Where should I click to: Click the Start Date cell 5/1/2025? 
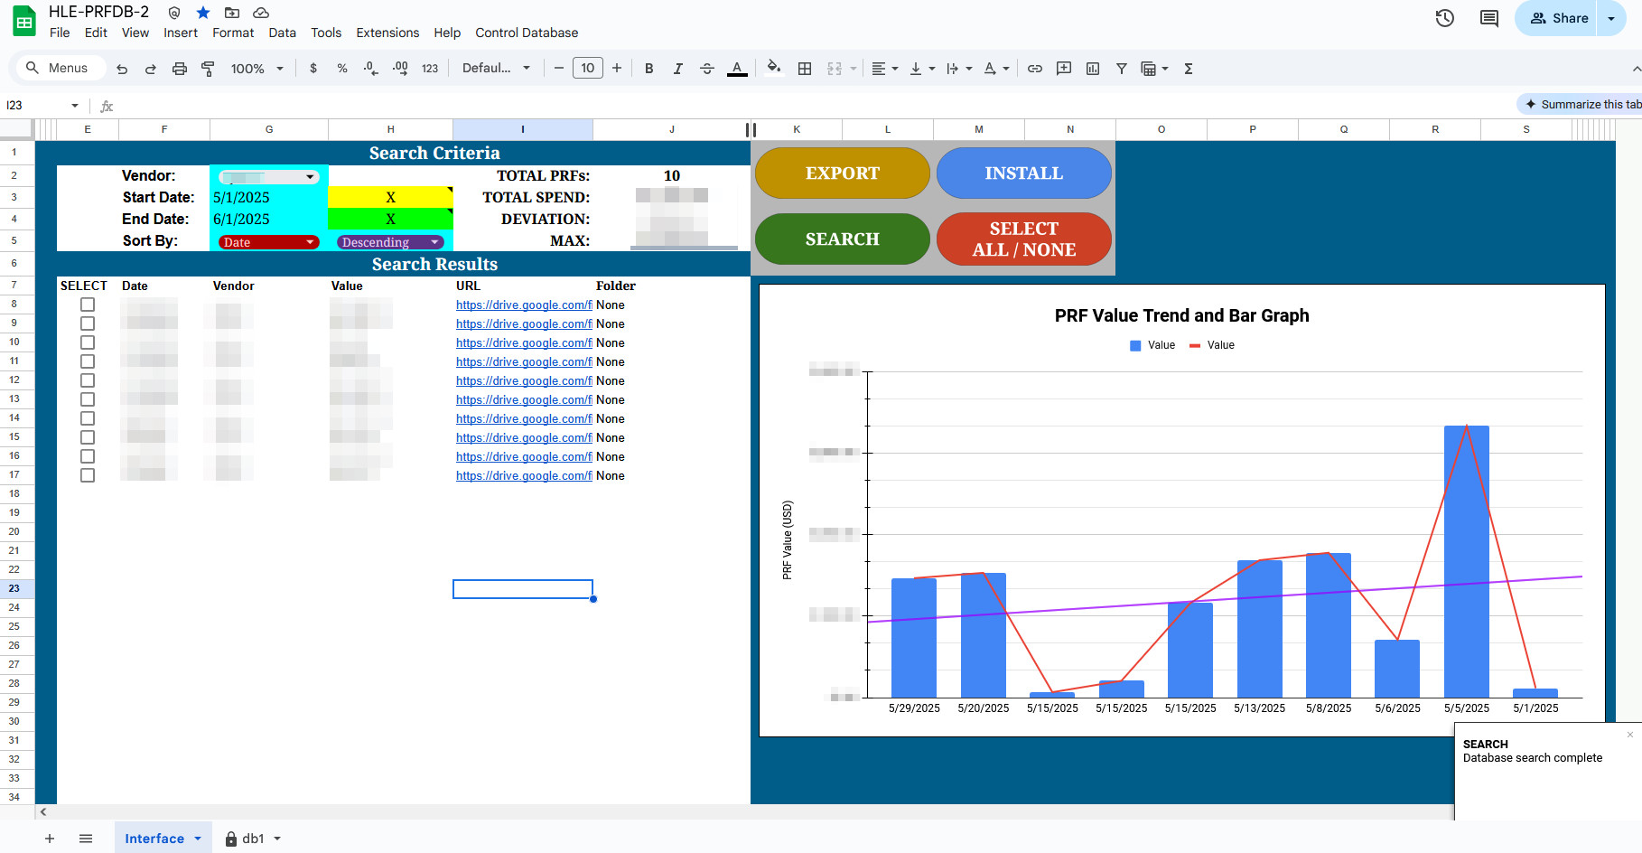[269, 197]
